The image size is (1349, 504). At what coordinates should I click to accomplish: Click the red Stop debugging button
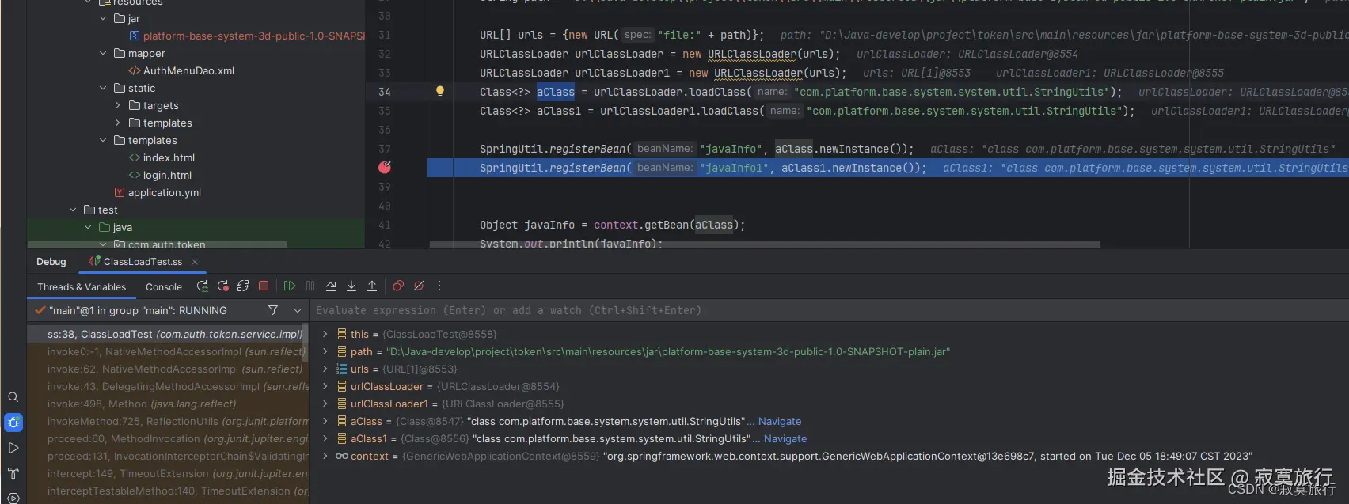(264, 286)
